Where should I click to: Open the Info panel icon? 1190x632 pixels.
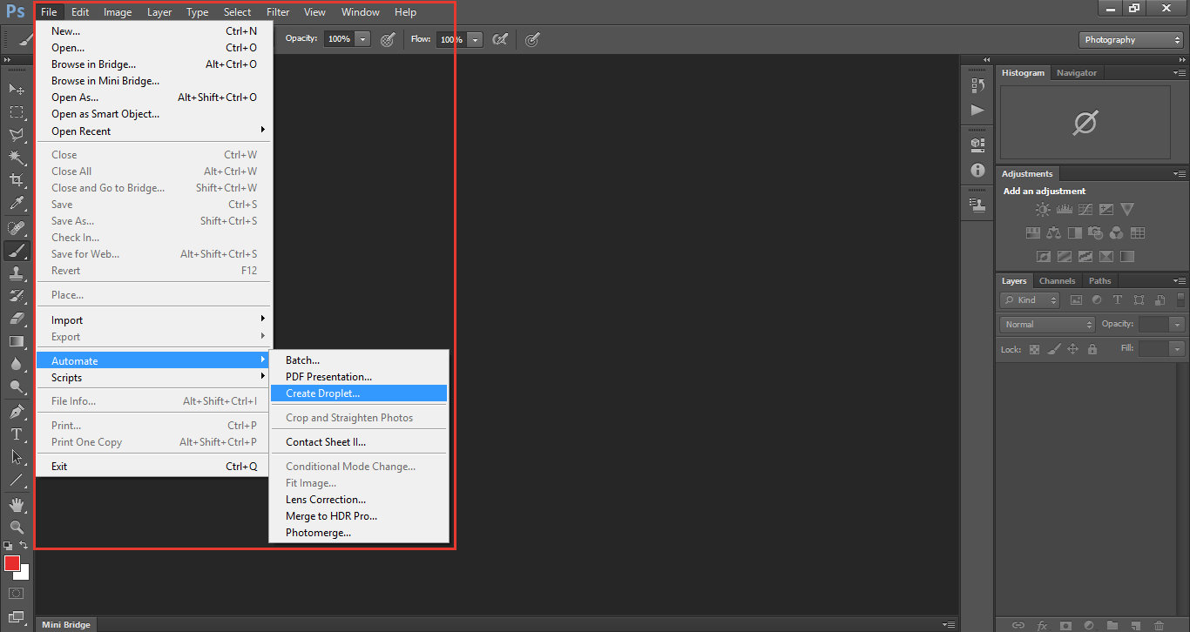pyautogui.click(x=977, y=171)
